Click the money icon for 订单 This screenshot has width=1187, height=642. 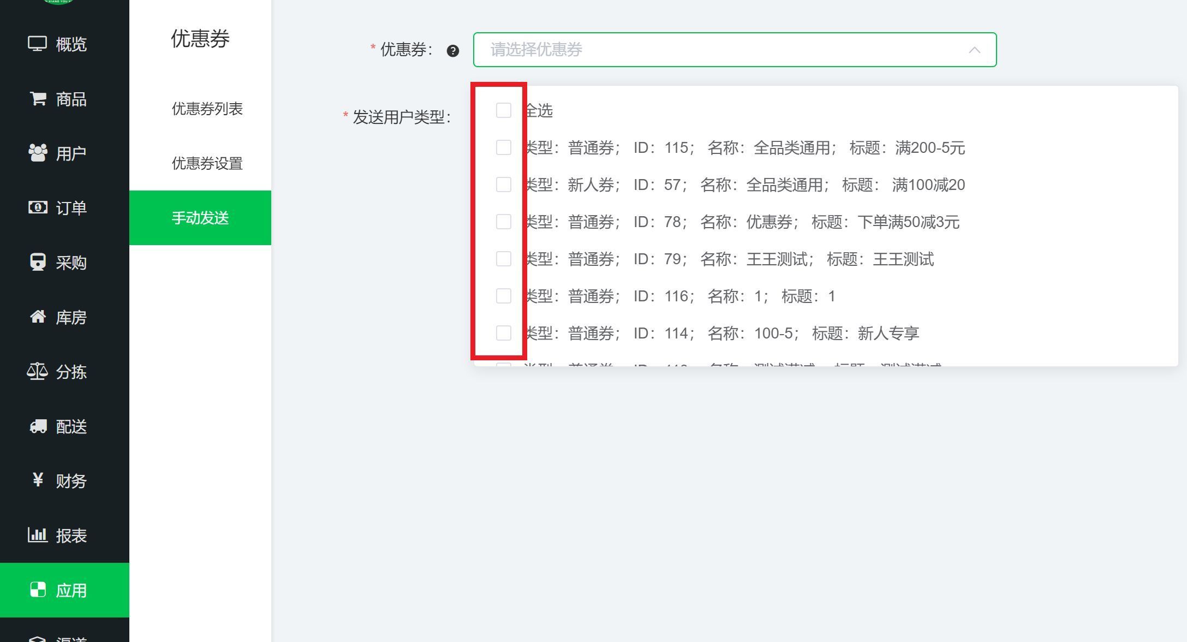pos(37,208)
